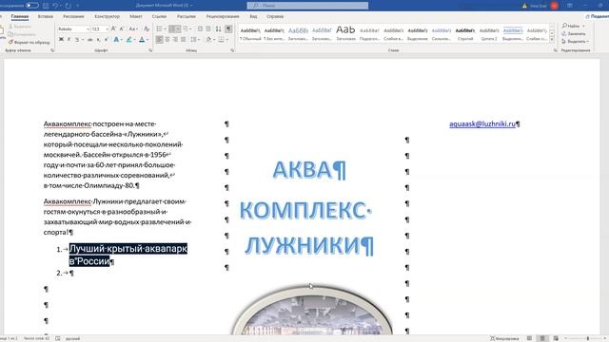
Task: Click the shading paint bucket icon
Action: coord(208,40)
